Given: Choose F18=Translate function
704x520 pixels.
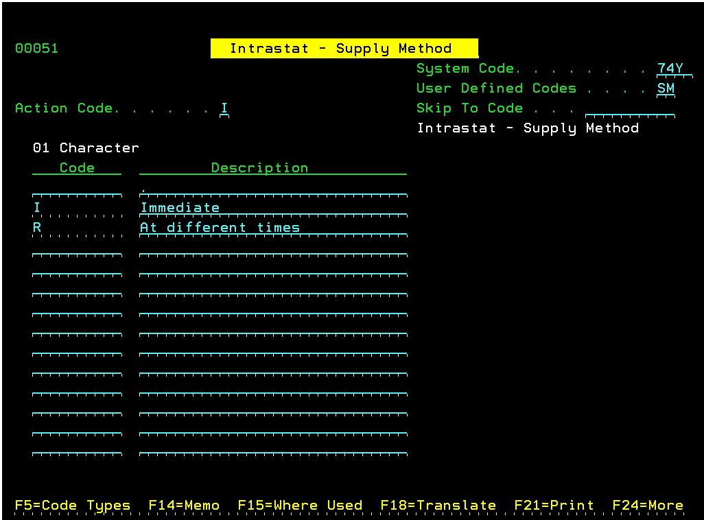Looking at the screenshot, I should coord(438,505).
